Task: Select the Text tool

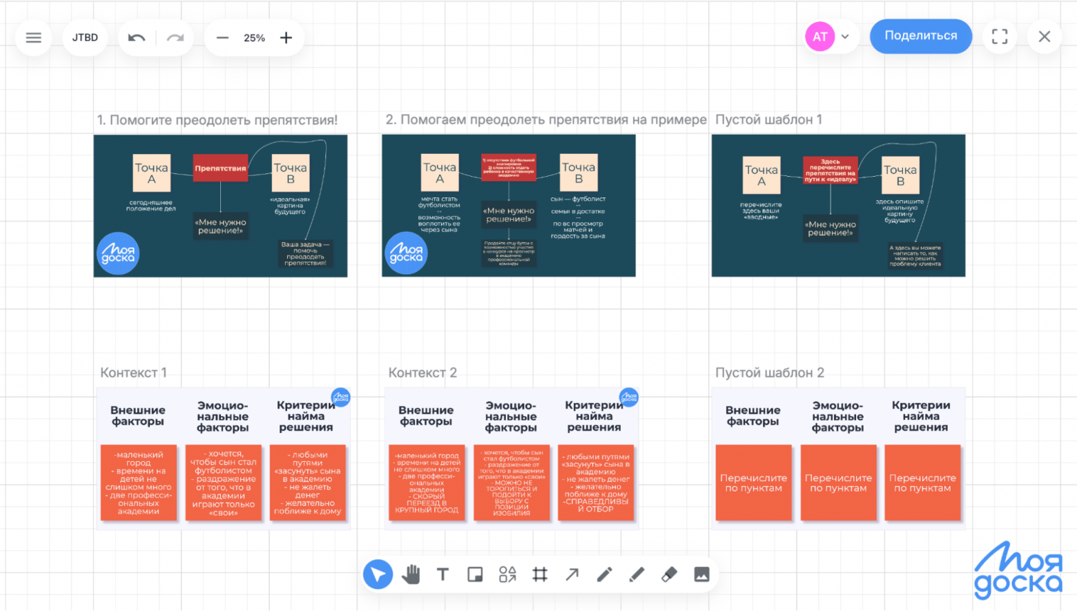Action: 443,574
